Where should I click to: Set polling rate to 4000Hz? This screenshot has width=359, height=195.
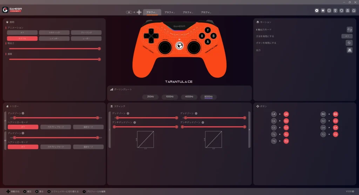point(189,97)
